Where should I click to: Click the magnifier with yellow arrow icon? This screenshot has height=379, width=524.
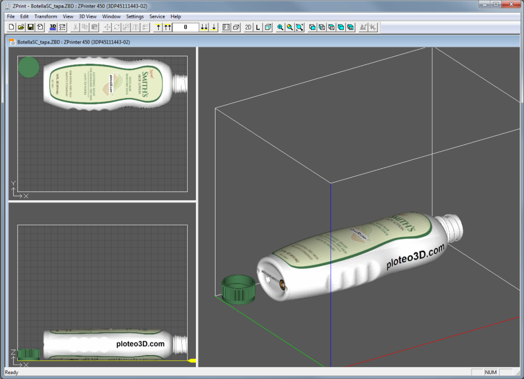(x=290, y=27)
